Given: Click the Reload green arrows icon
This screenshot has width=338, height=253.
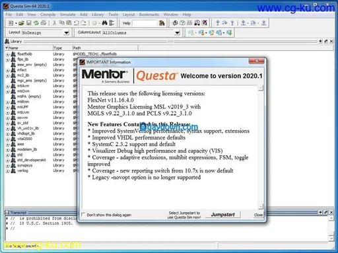Looking at the screenshot, I should (x=36, y=23).
